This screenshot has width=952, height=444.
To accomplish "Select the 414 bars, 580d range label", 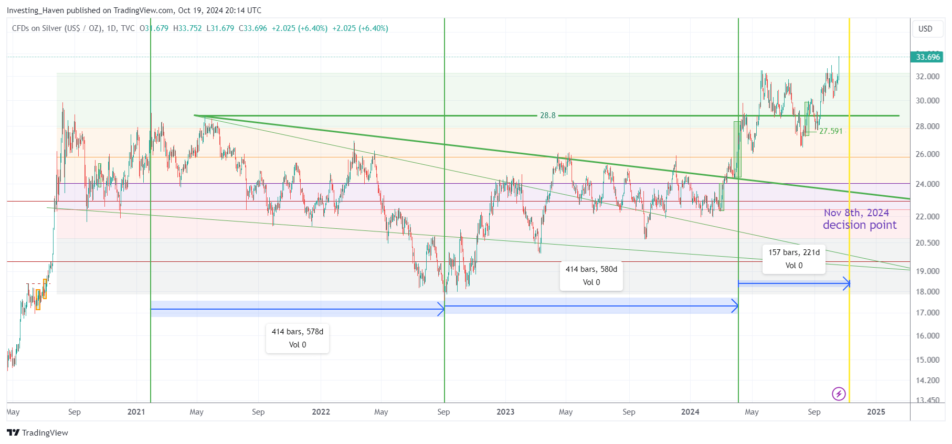I will tap(591, 276).
